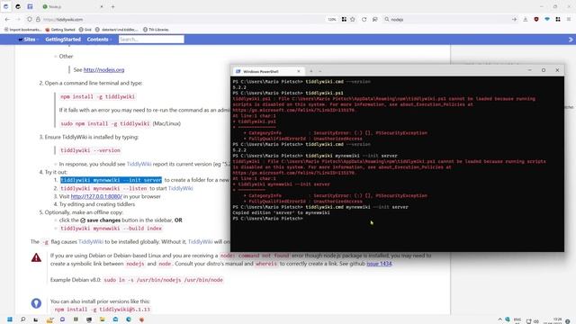
Task: Open the TiddlyWiki link after 'to start'
Action: tap(180, 188)
